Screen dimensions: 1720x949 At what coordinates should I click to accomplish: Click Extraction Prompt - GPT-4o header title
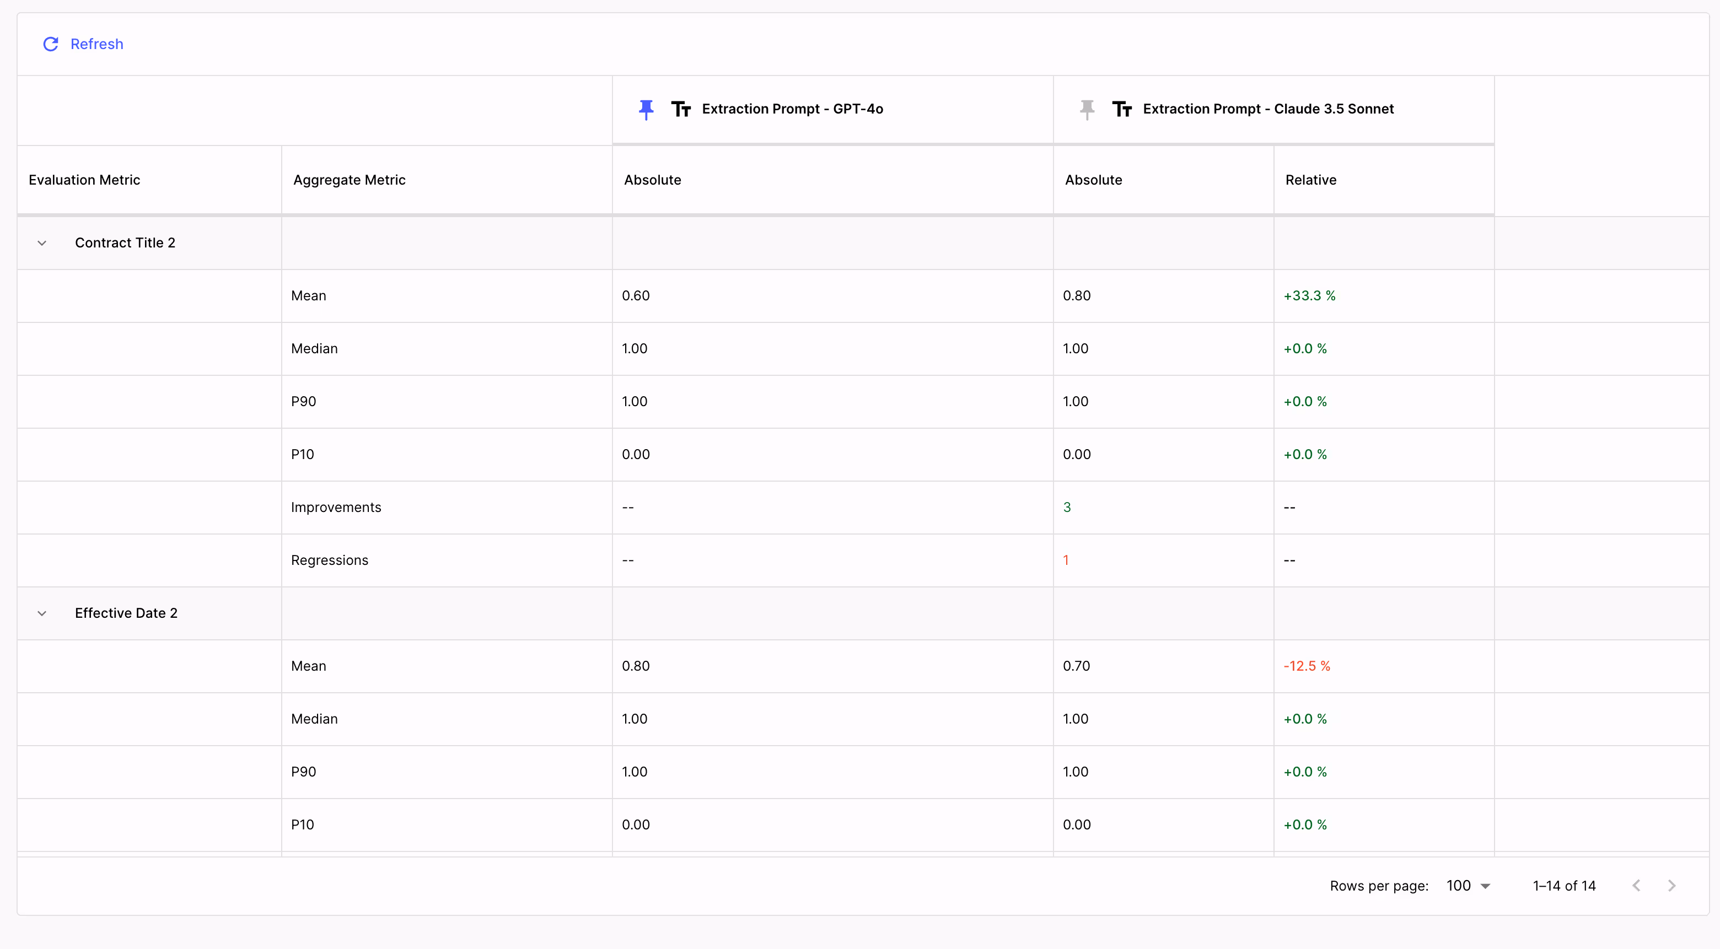[792, 109]
